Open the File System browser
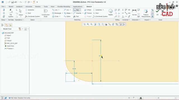The width and height of the screenshot is (179, 100). point(11,13)
